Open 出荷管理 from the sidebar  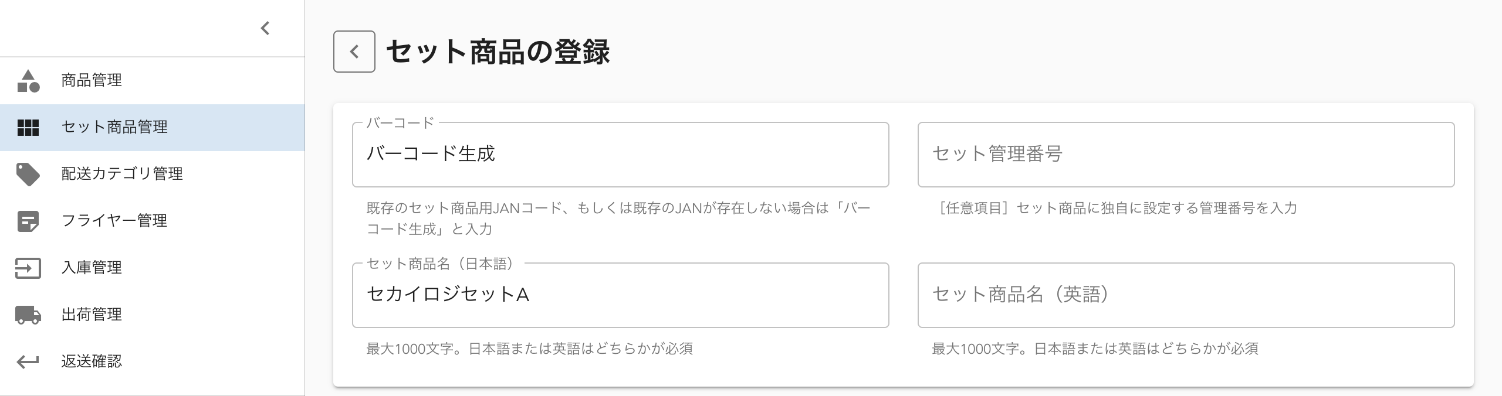91,315
